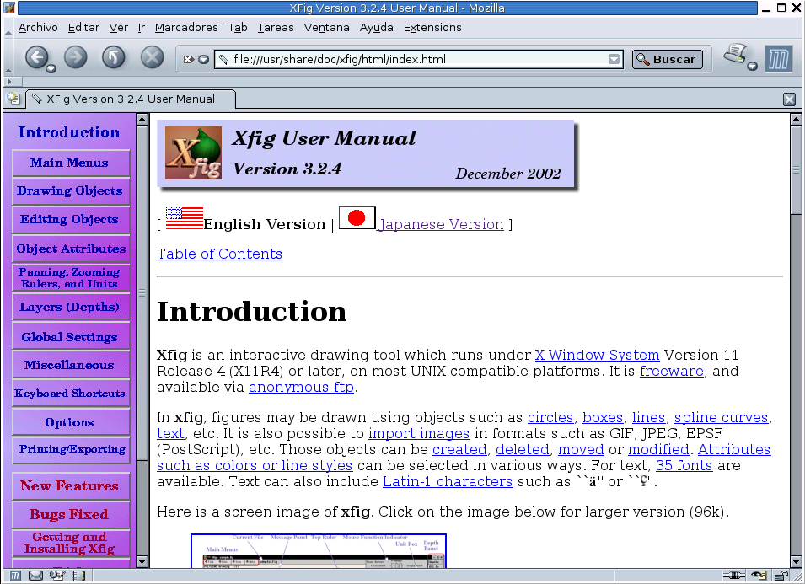Select the XFig Version 3.2.4 User Manual tab
Screen dimensions: 805x584
131,99
